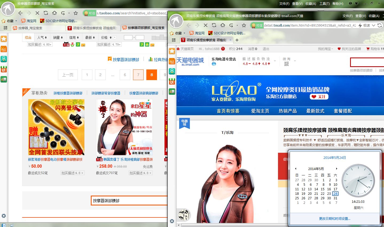Open the green bus icon in the Tmall sidebar
This screenshot has height=227, width=384.
pyautogui.click(x=172, y=92)
